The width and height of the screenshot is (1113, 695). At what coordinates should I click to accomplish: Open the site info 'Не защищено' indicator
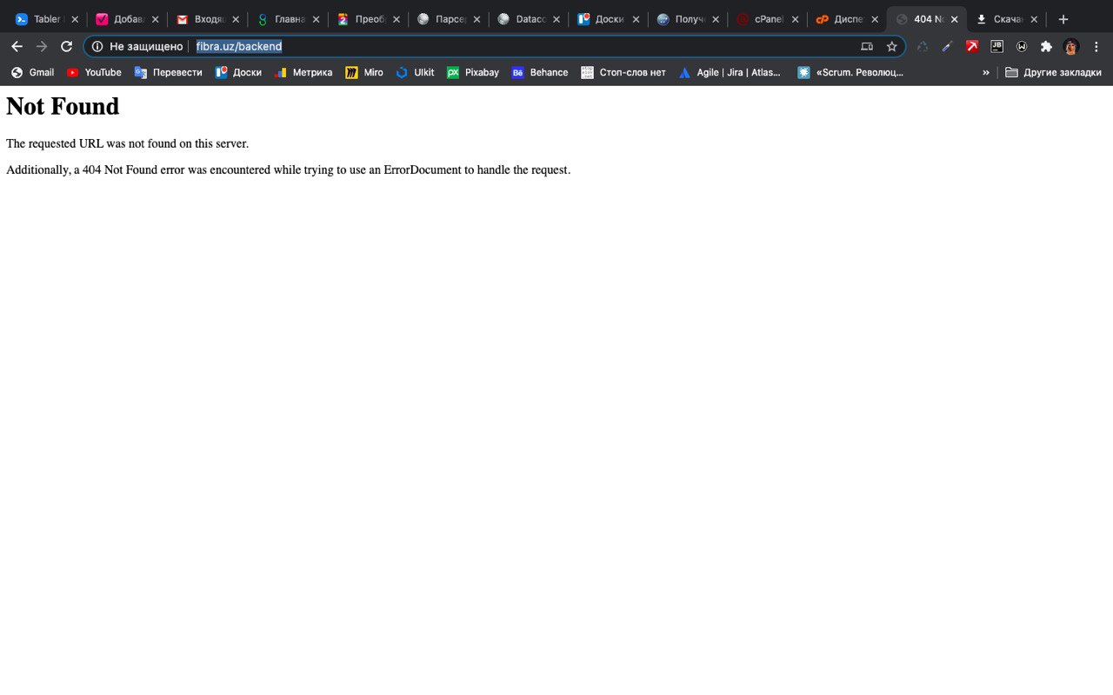[x=137, y=47]
